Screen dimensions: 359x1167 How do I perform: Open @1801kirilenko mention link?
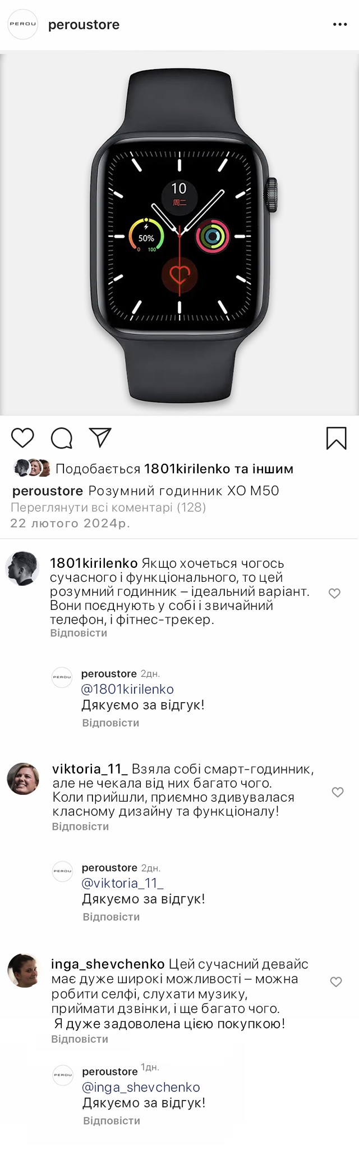(x=127, y=689)
